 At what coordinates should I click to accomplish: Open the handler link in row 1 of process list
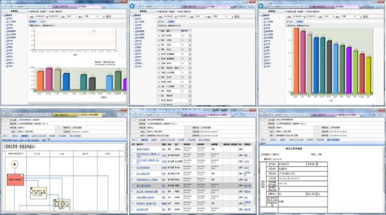point(163,149)
